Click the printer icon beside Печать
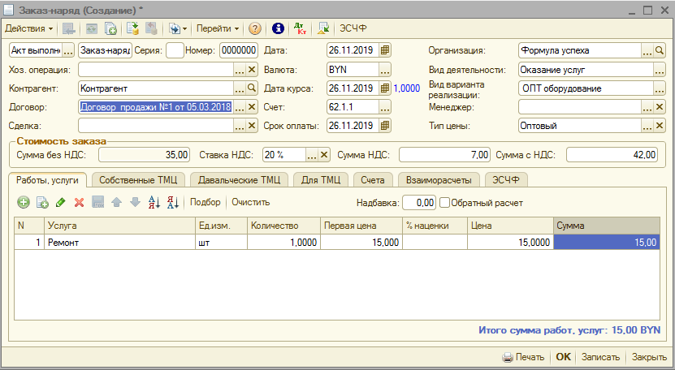Screen dimensions: 675x370 click(508, 357)
